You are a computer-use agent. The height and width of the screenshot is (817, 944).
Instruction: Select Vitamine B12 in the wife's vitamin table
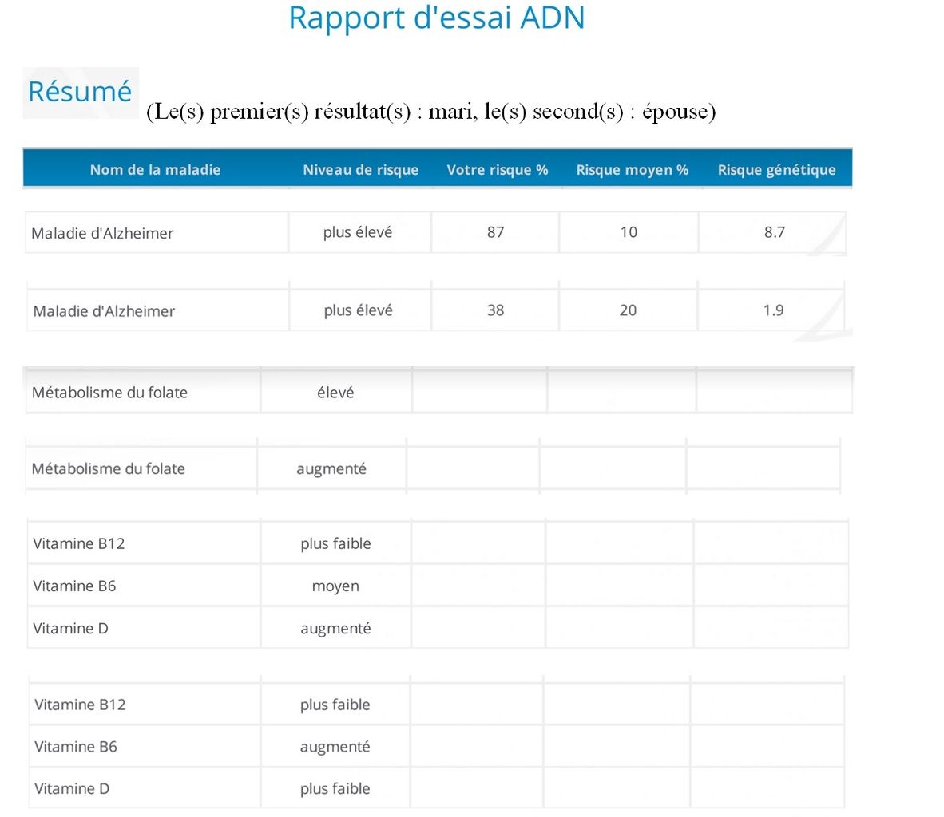click(x=80, y=705)
